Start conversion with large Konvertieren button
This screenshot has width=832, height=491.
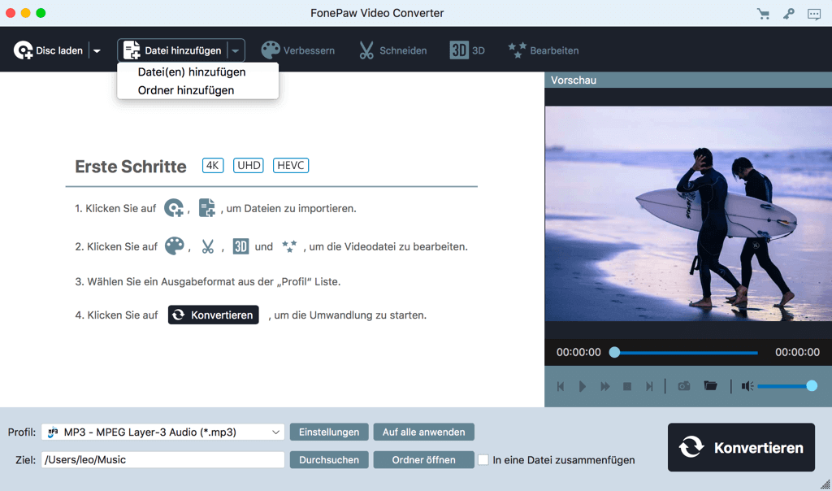point(741,447)
